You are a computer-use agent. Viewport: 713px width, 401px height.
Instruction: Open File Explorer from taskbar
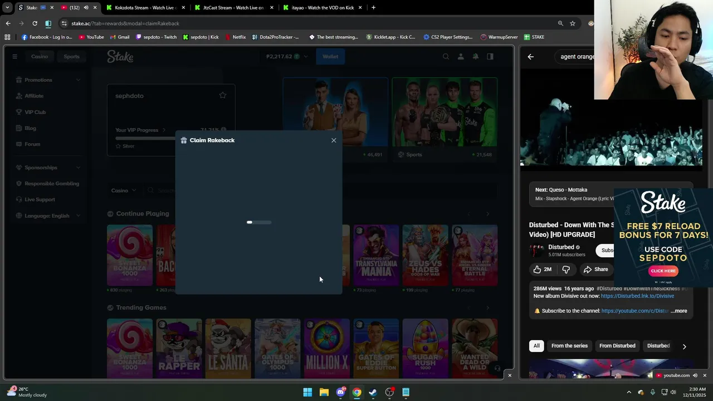pyautogui.click(x=324, y=392)
